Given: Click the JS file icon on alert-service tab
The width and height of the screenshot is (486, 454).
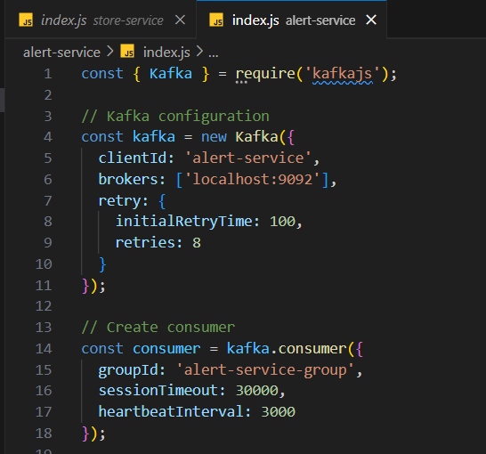Looking at the screenshot, I should (x=216, y=20).
